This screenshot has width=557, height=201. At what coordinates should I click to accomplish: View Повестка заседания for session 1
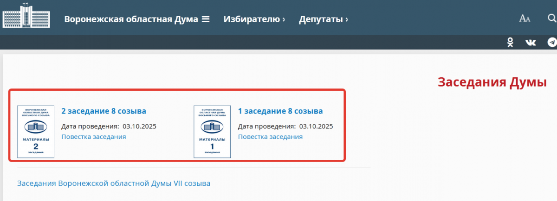(270, 137)
